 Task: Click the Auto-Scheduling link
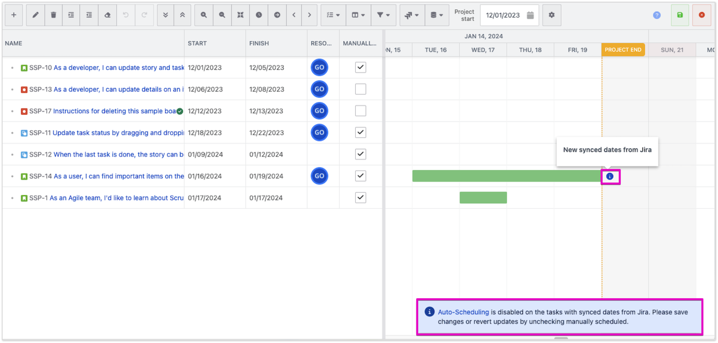[x=463, y=312]
